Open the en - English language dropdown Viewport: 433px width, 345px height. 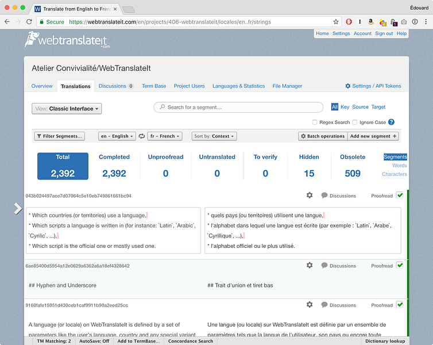[x=117, y=136]
